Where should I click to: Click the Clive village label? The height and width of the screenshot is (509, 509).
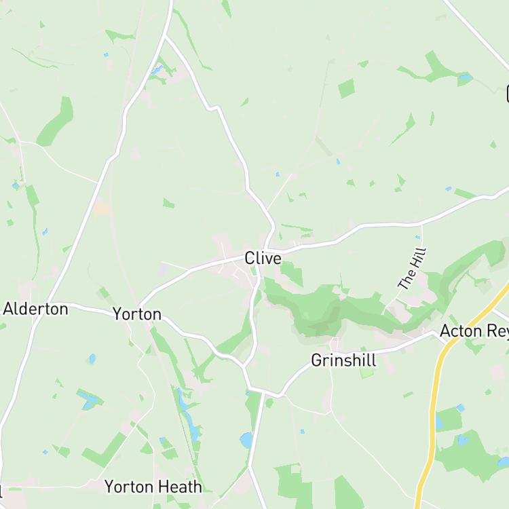click(x=263, y=259)
